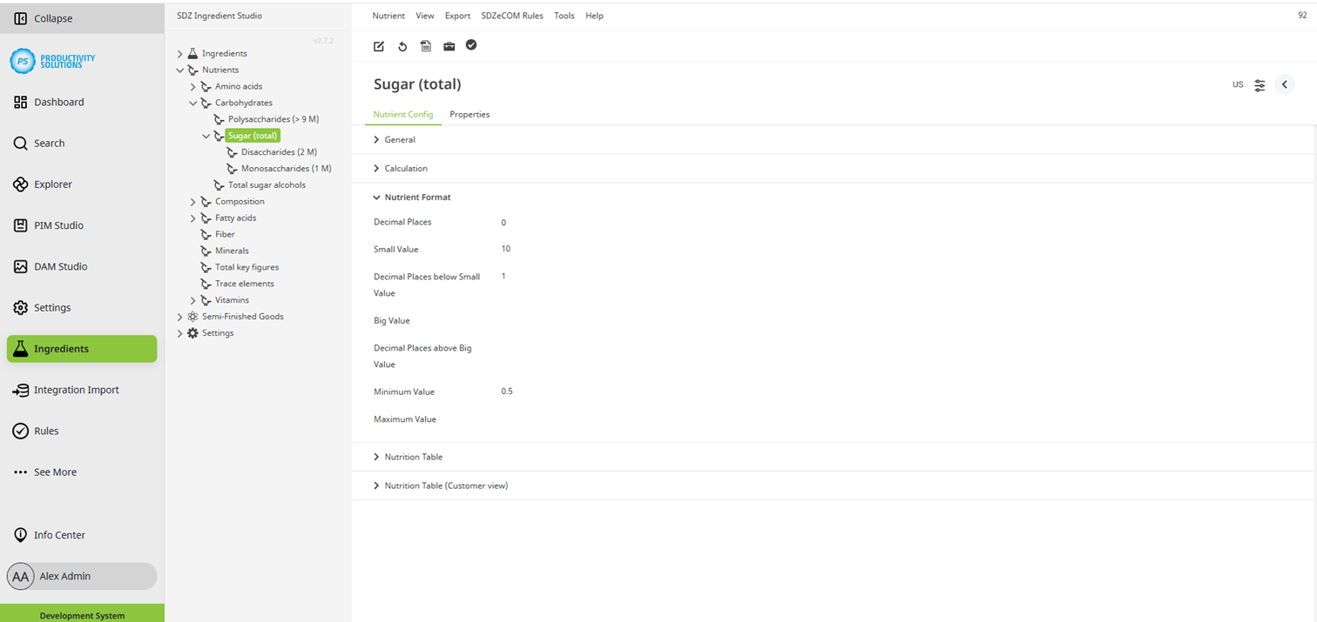The width and height of the screenshot is (1317, 622).
Task: Open the report document icon in the toolbar
Action: (x=425, y=46)
